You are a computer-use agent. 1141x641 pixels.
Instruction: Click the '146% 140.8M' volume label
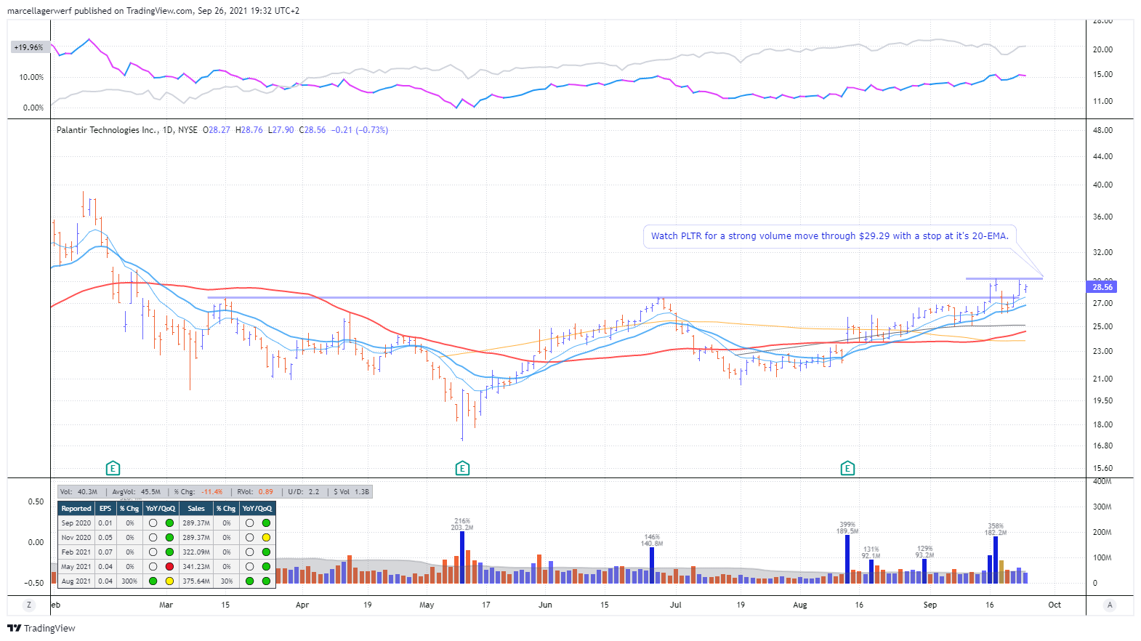pos(652,540)
